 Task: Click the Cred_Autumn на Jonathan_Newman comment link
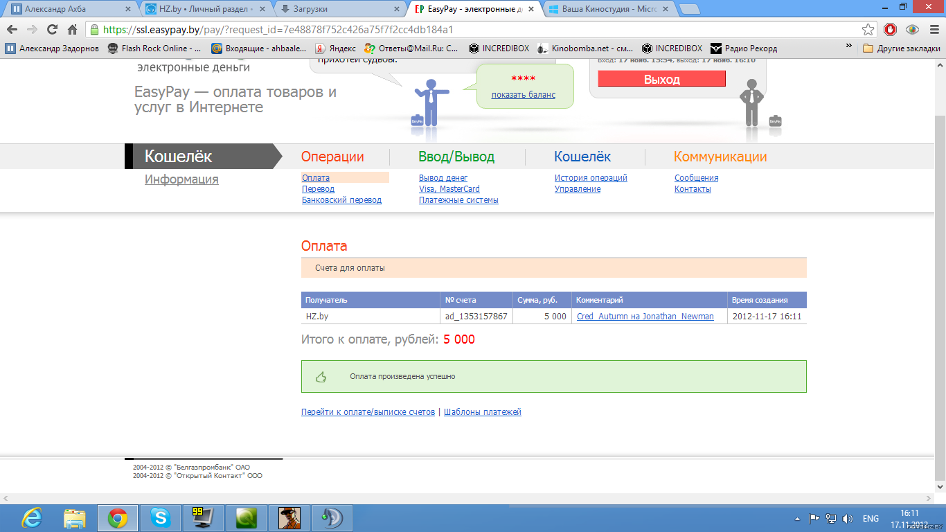[645, 317]
